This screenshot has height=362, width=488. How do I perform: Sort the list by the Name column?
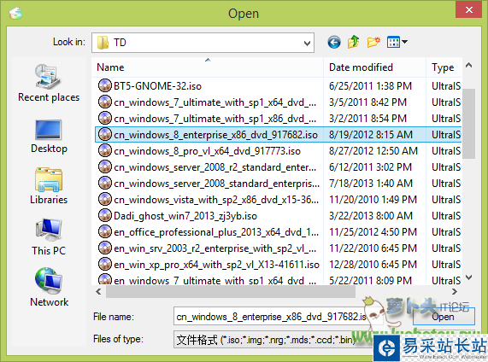point(208,67)
